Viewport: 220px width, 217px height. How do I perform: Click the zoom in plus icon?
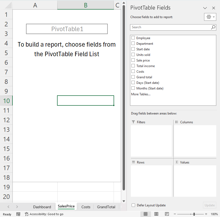tap(206, 214)
